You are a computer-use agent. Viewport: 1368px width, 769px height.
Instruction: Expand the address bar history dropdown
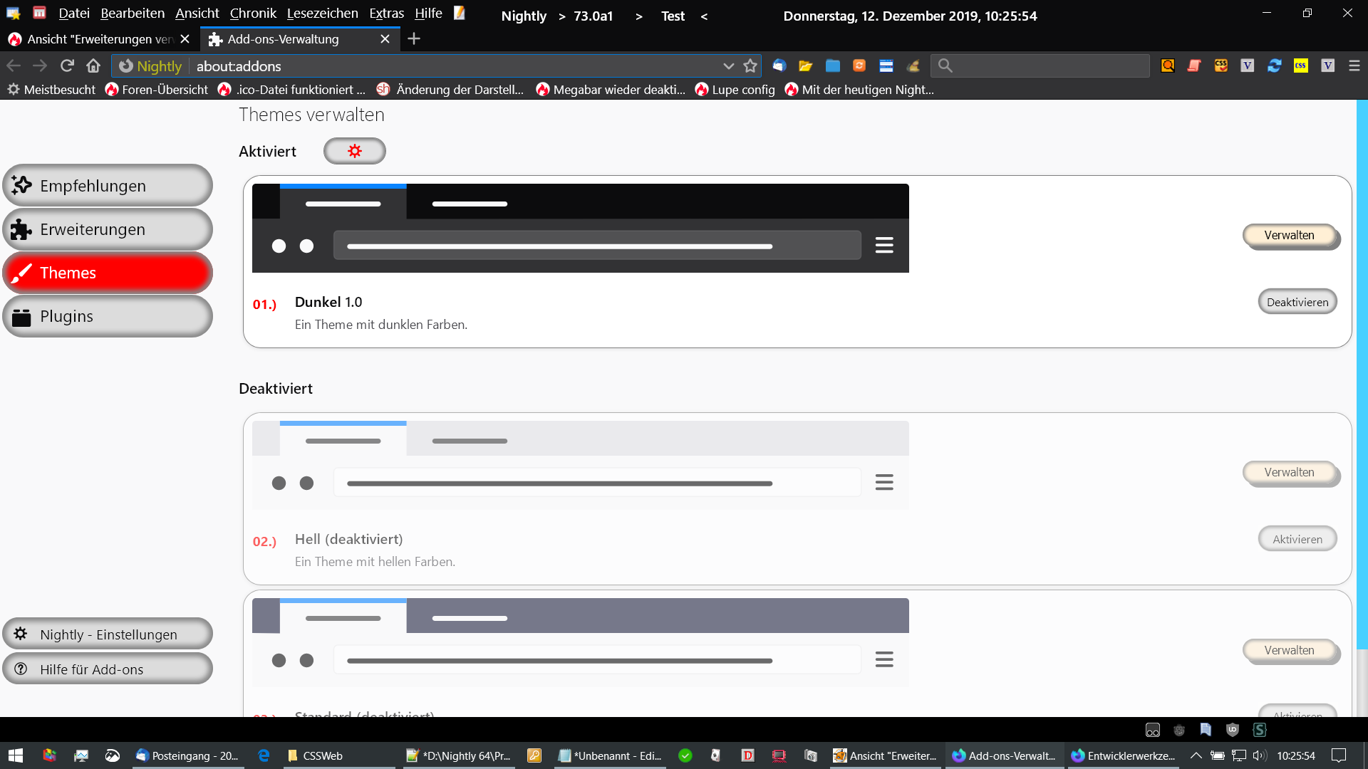click(x=728, y=66)
